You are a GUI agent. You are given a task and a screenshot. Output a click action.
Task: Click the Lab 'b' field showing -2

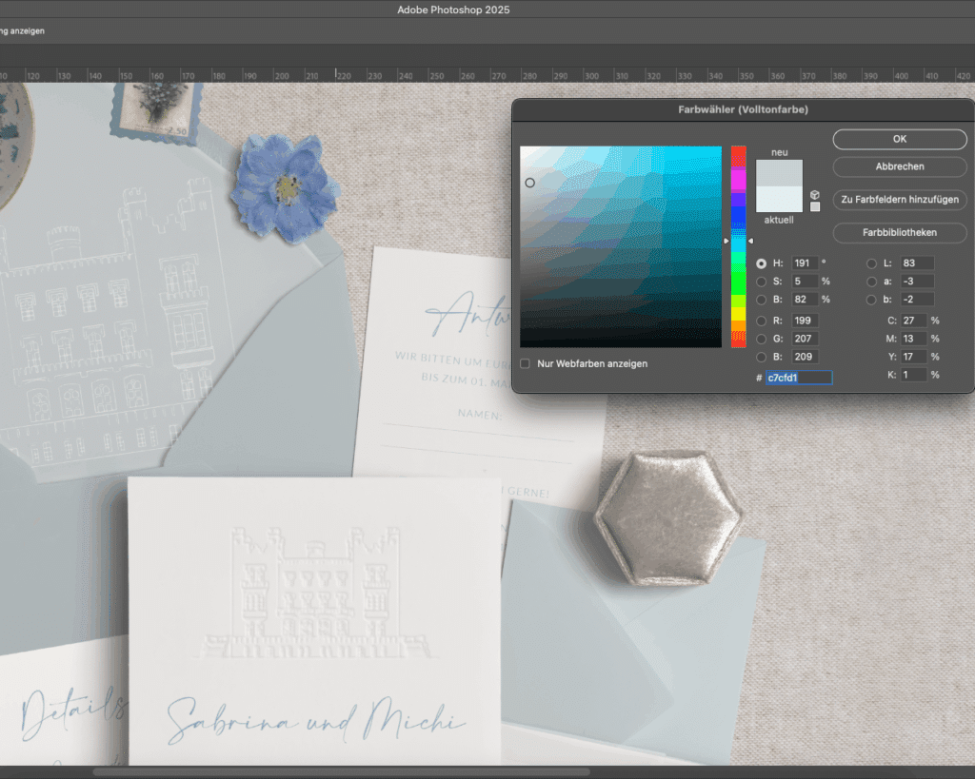[917, 300]
